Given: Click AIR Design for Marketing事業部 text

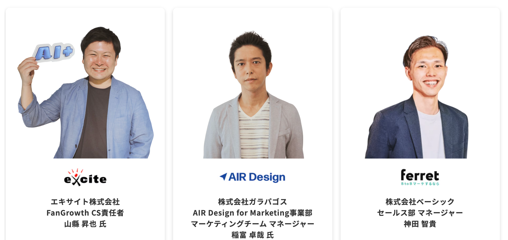Looking at the screenshot, I should pos(252,213).
